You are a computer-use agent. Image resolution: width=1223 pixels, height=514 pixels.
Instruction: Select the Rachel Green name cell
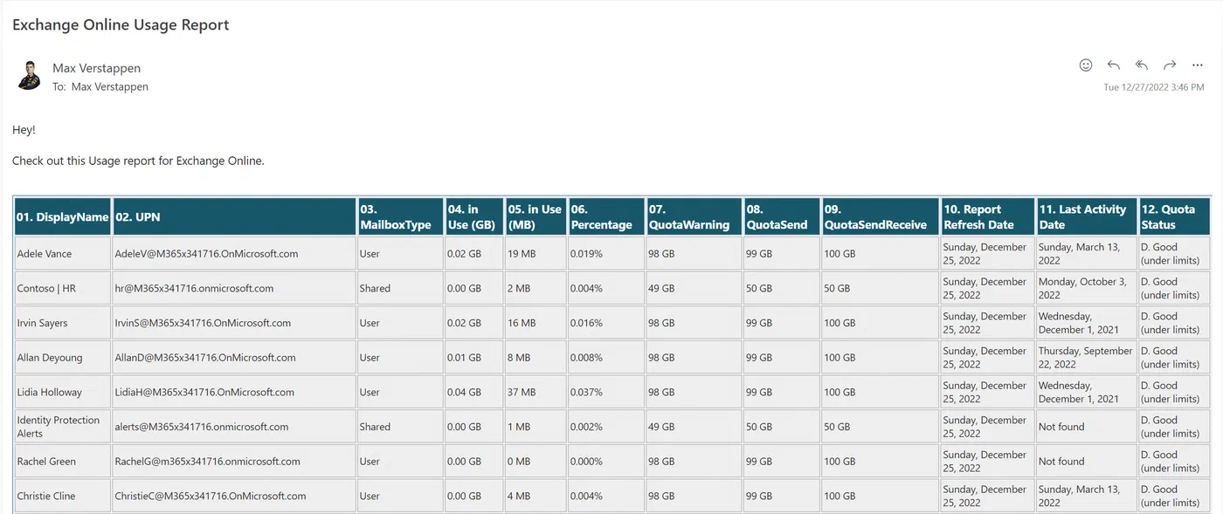pos(63,461)
